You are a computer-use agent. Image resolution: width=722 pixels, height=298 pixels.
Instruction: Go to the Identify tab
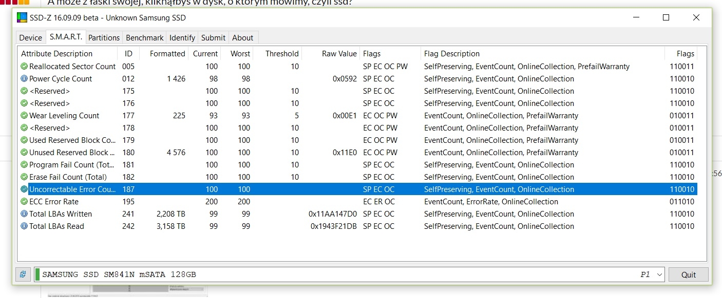click(182, 37)
